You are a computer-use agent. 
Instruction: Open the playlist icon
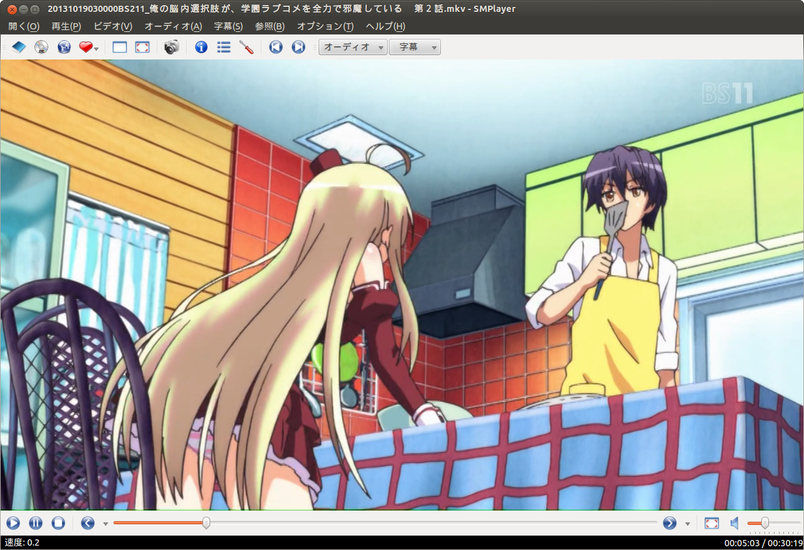click(x=224, y=47)
